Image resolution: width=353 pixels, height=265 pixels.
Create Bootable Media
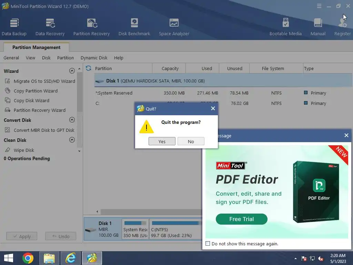(x=285, y=27)
